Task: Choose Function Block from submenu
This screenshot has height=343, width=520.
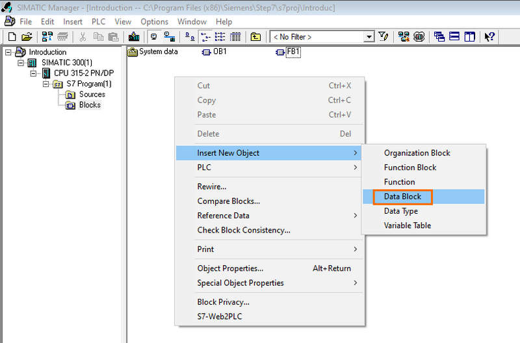Action: point(424,168)
